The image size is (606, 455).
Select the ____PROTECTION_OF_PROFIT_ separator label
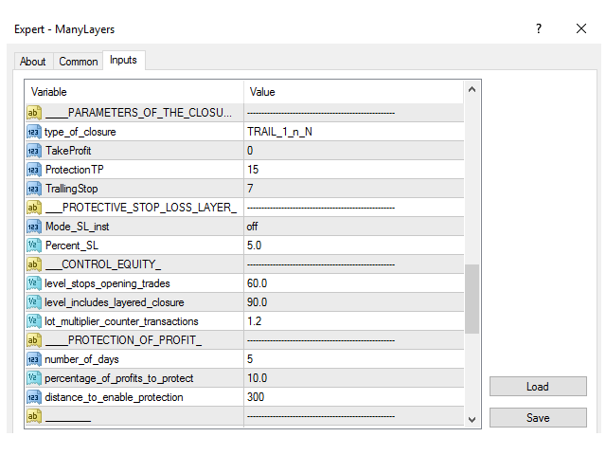click(x=124, y=340)
